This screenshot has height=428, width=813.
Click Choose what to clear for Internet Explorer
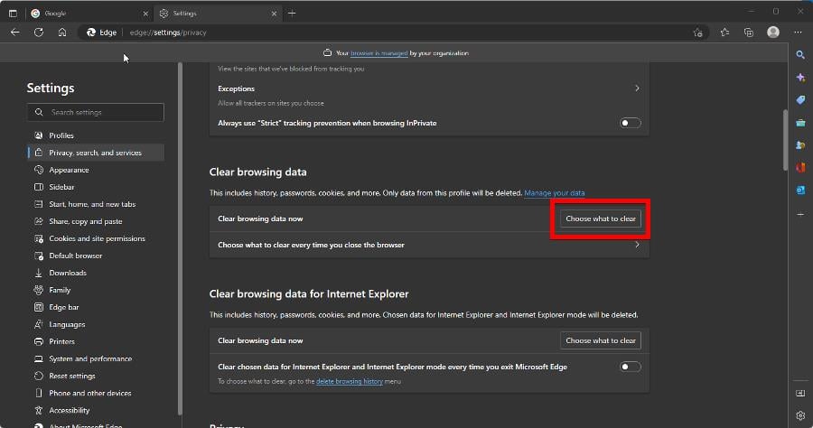tap(601, 340)
